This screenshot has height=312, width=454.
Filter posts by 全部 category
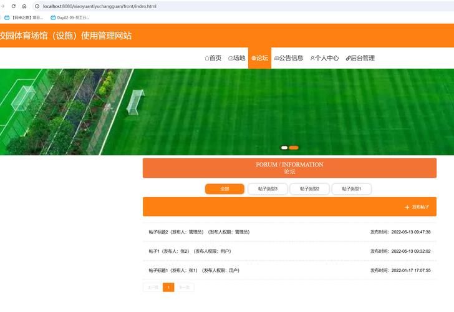(x=225, y=189)
